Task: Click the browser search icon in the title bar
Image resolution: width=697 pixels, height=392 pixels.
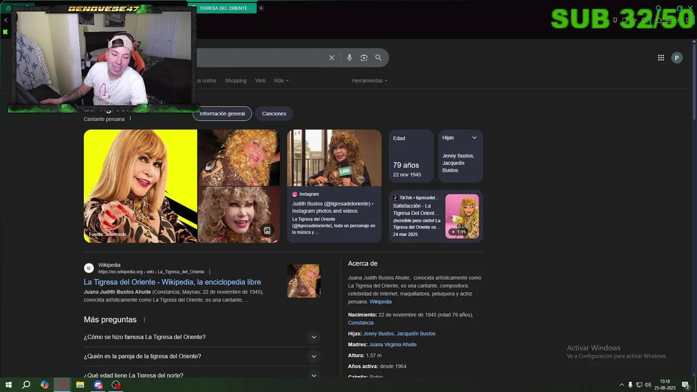Action: coord(659,8)
